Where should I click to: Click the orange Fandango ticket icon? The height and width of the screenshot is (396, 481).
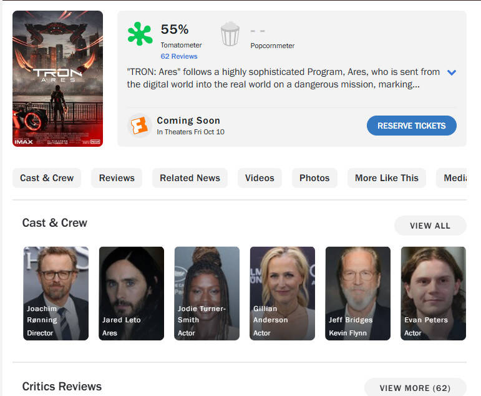pyautogui.click(x=139, y=126)
